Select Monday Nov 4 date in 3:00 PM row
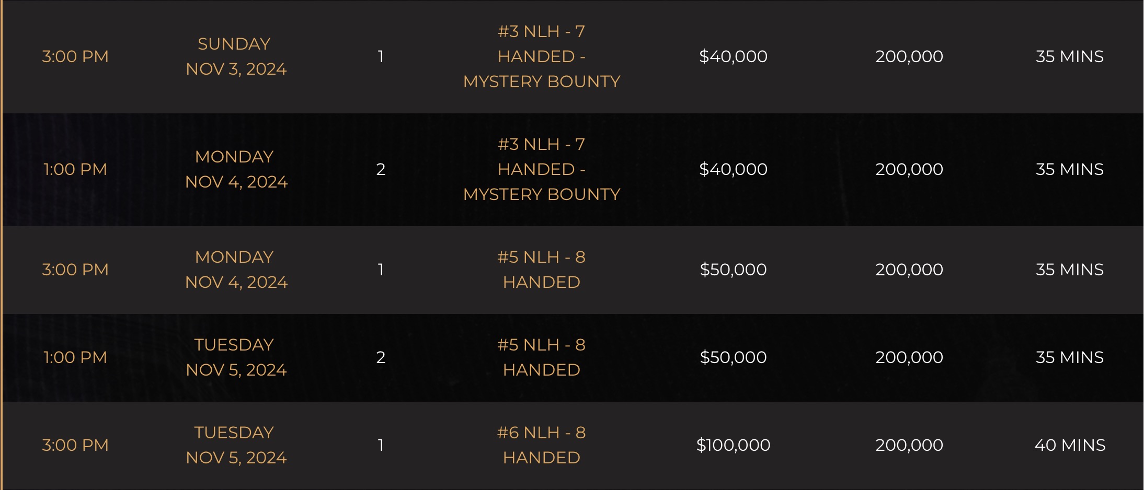Image resolution: width=1144 pixels, height=490 pixels. coord(236,270)
